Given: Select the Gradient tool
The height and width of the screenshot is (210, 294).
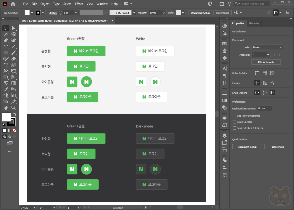Looking at the screenshot, I should tap(14, 83).
